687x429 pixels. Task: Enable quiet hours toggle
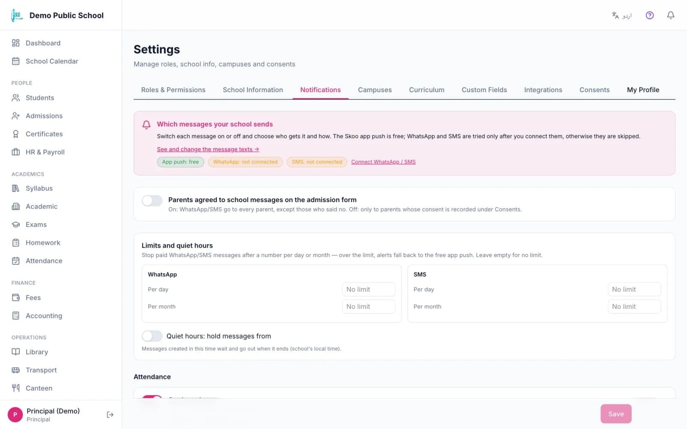coord(152,336)
